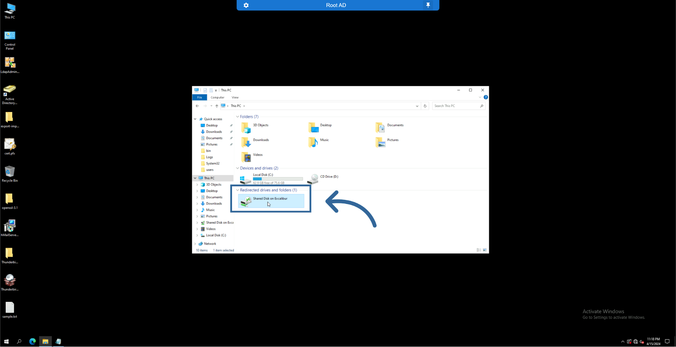
Task: Collapse the Devices and drives group
Action: tap(237, 168)
